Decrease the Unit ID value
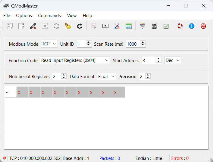This screenshot has height=162, width=213. 89,45
